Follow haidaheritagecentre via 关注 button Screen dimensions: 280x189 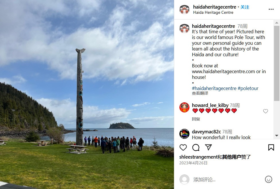tap(245, 7)
